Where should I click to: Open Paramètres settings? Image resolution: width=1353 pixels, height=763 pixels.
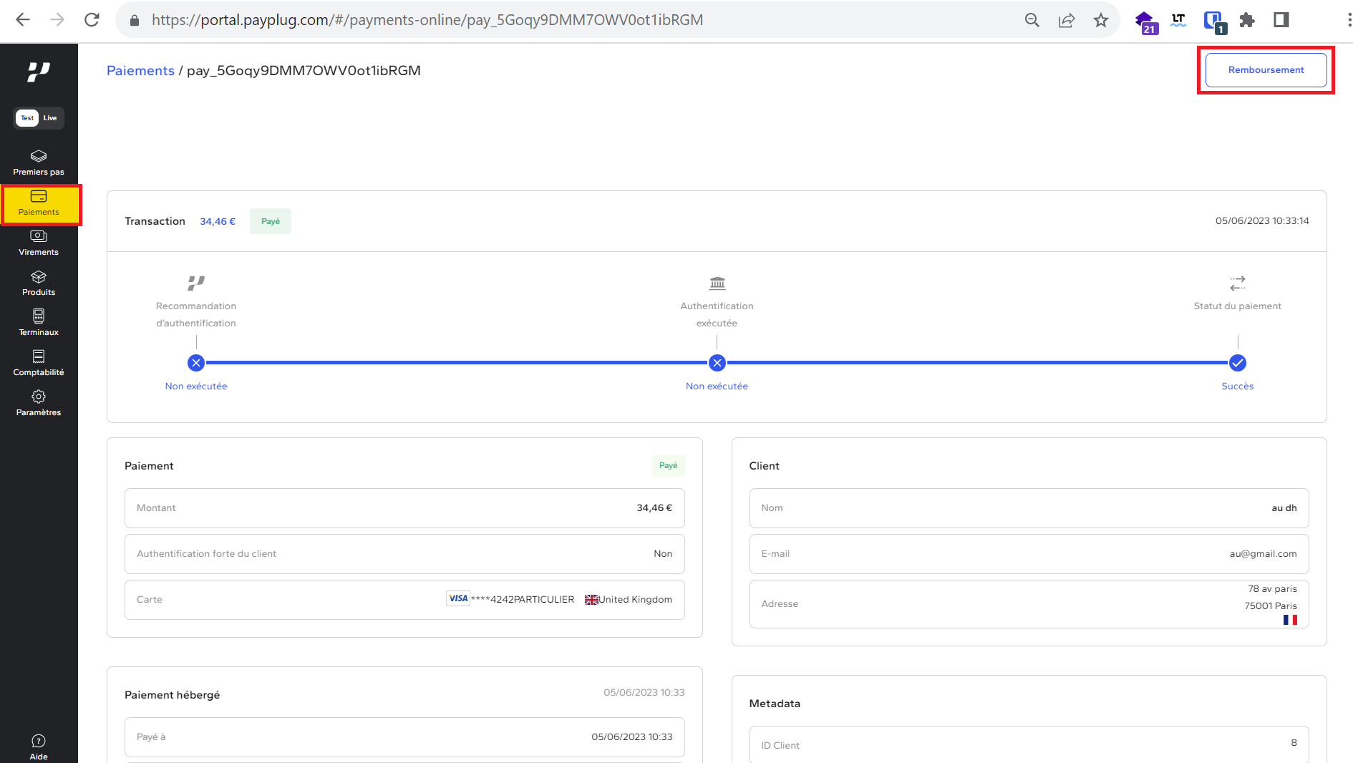(x=39, y=403)
